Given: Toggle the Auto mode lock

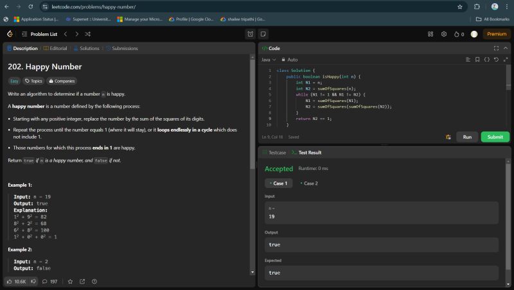Looking at the screenshot, I should click(290, 60).
